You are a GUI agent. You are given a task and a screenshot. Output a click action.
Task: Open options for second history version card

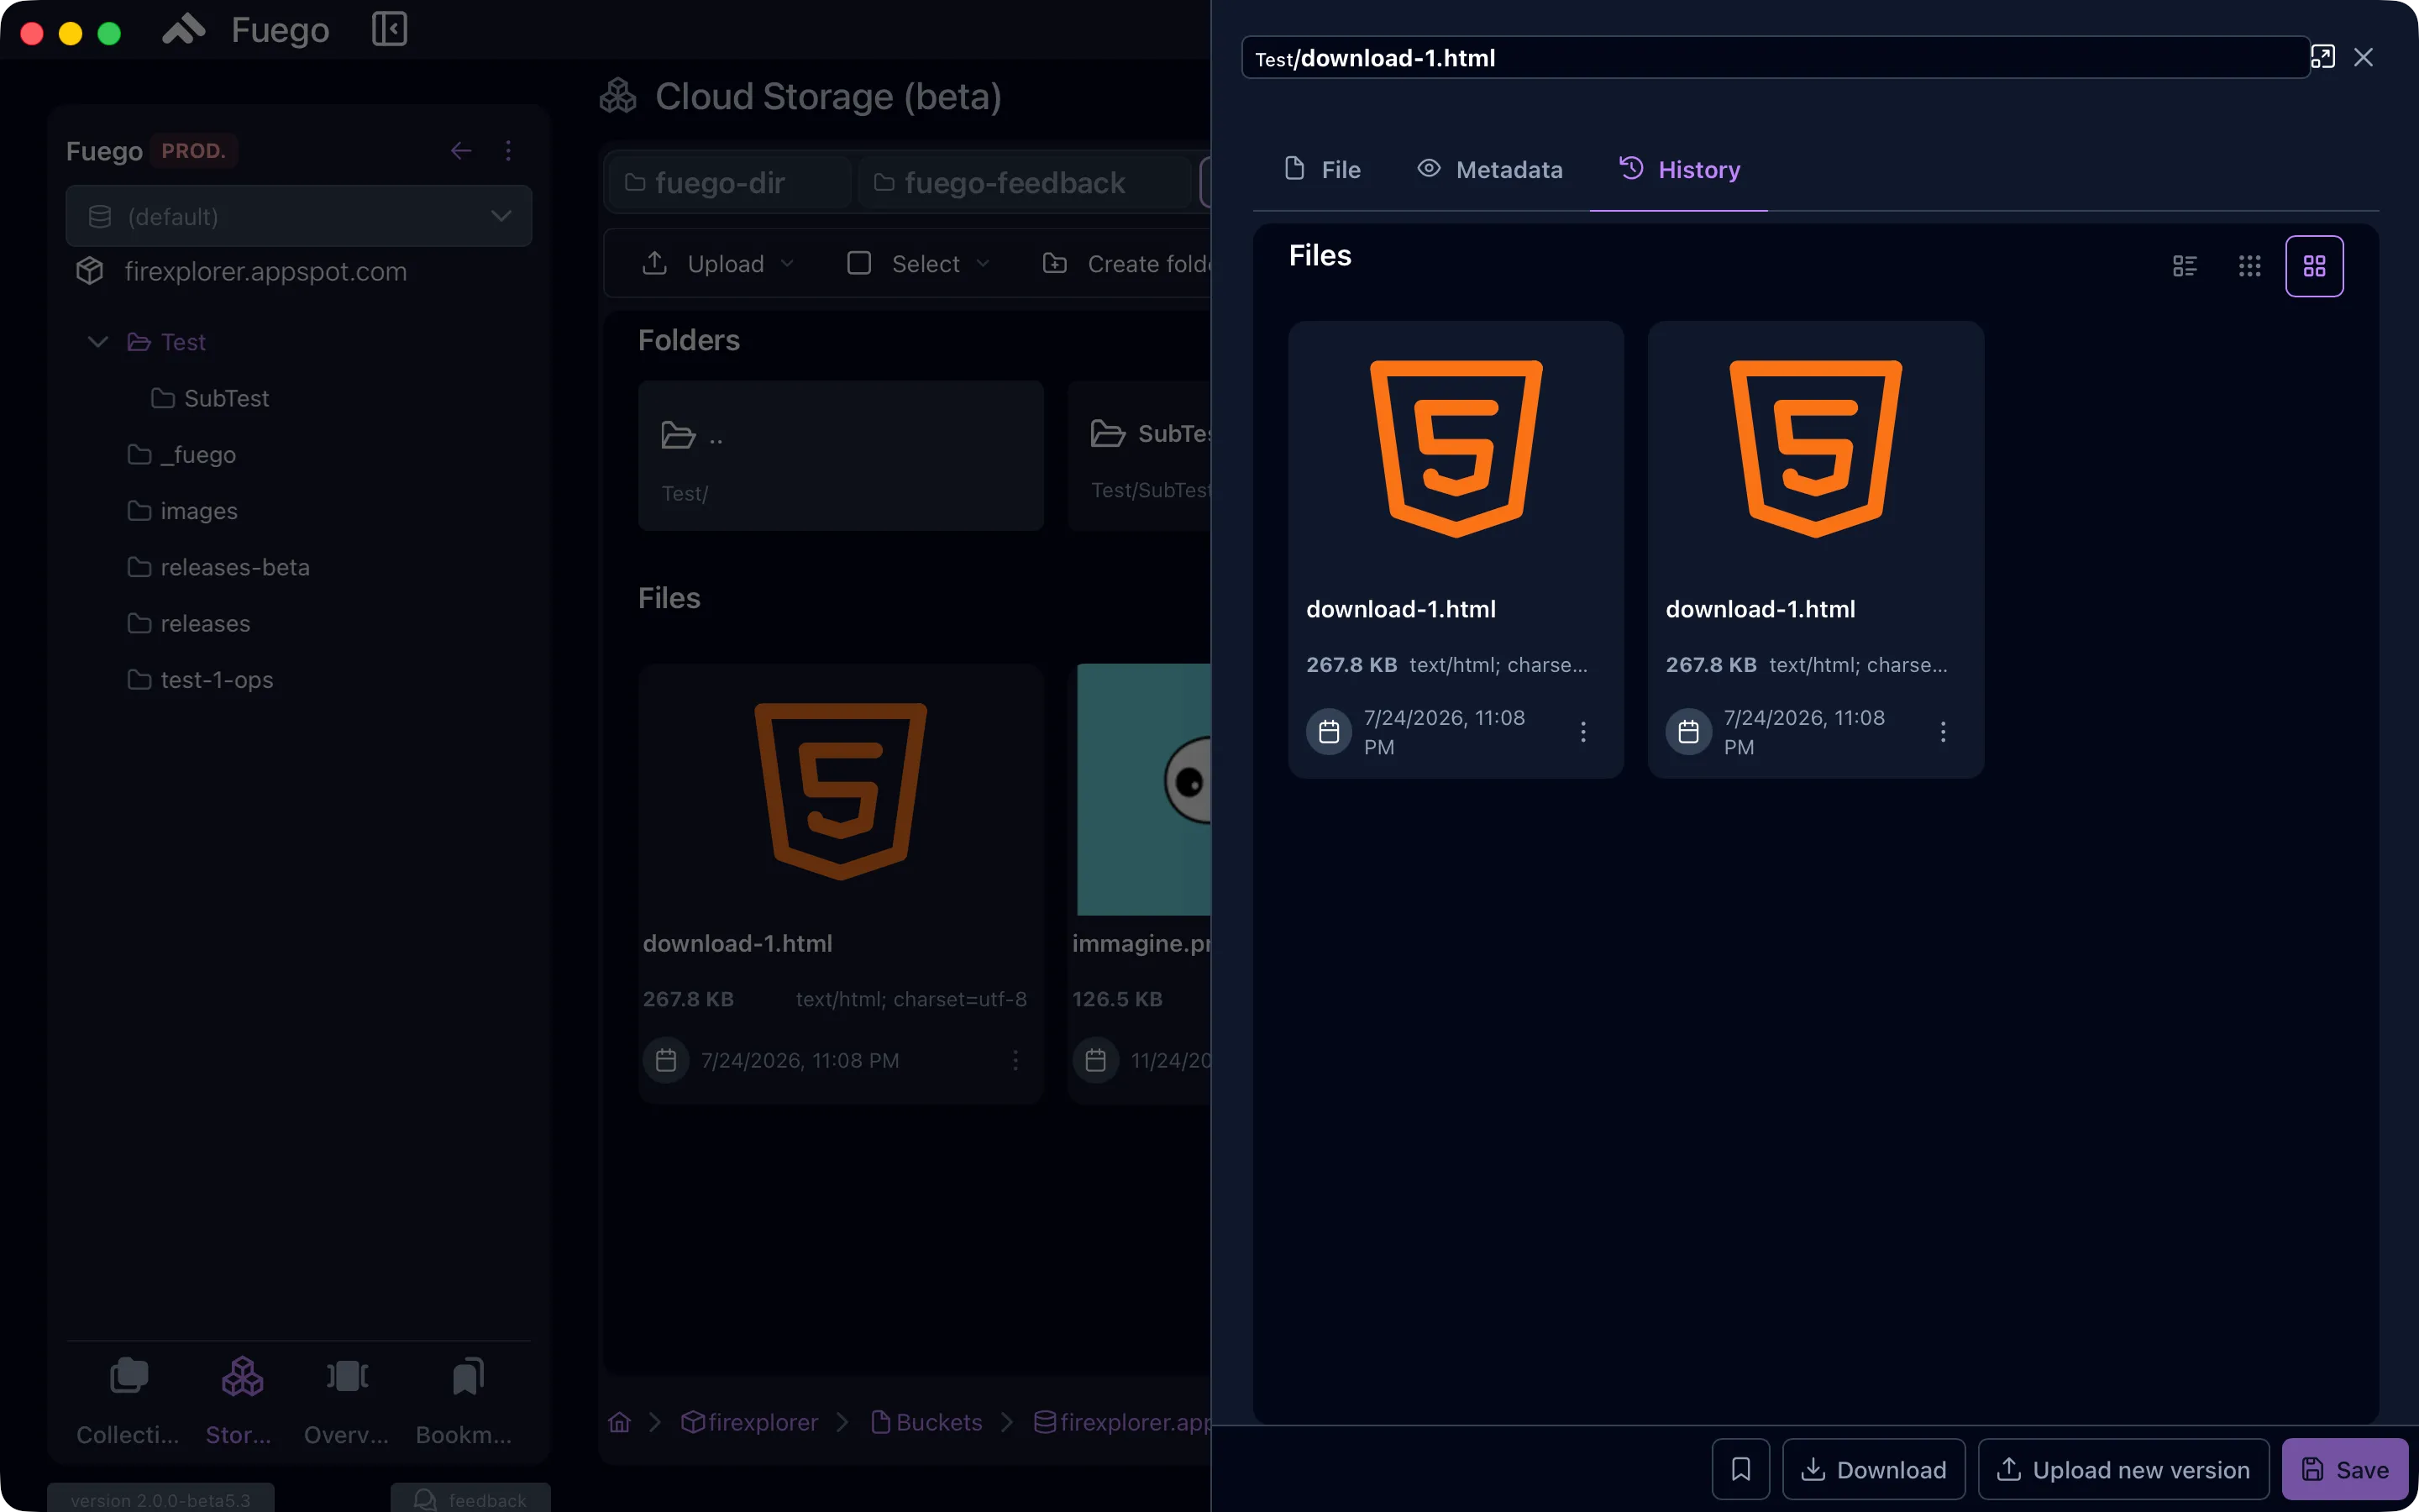1944,732
